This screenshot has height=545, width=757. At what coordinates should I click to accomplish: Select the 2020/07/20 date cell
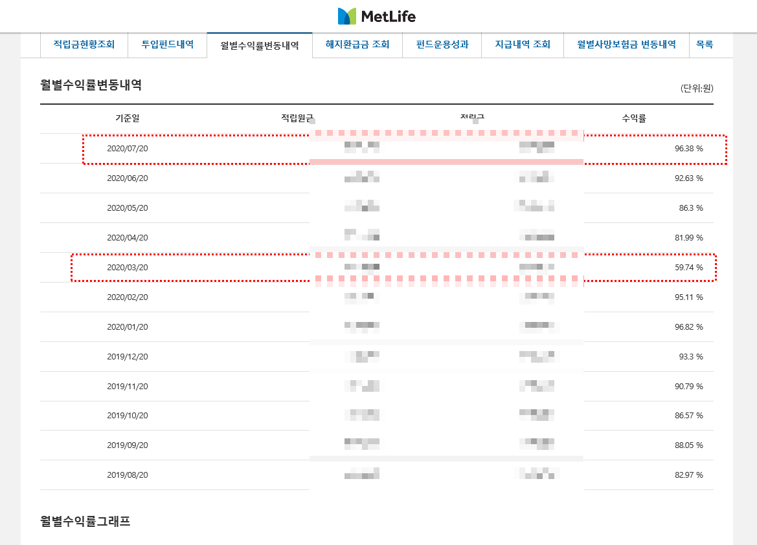128,149
